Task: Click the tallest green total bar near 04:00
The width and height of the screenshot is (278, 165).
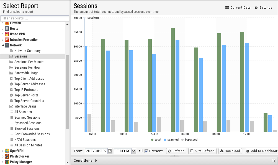Action: point(173,80)
